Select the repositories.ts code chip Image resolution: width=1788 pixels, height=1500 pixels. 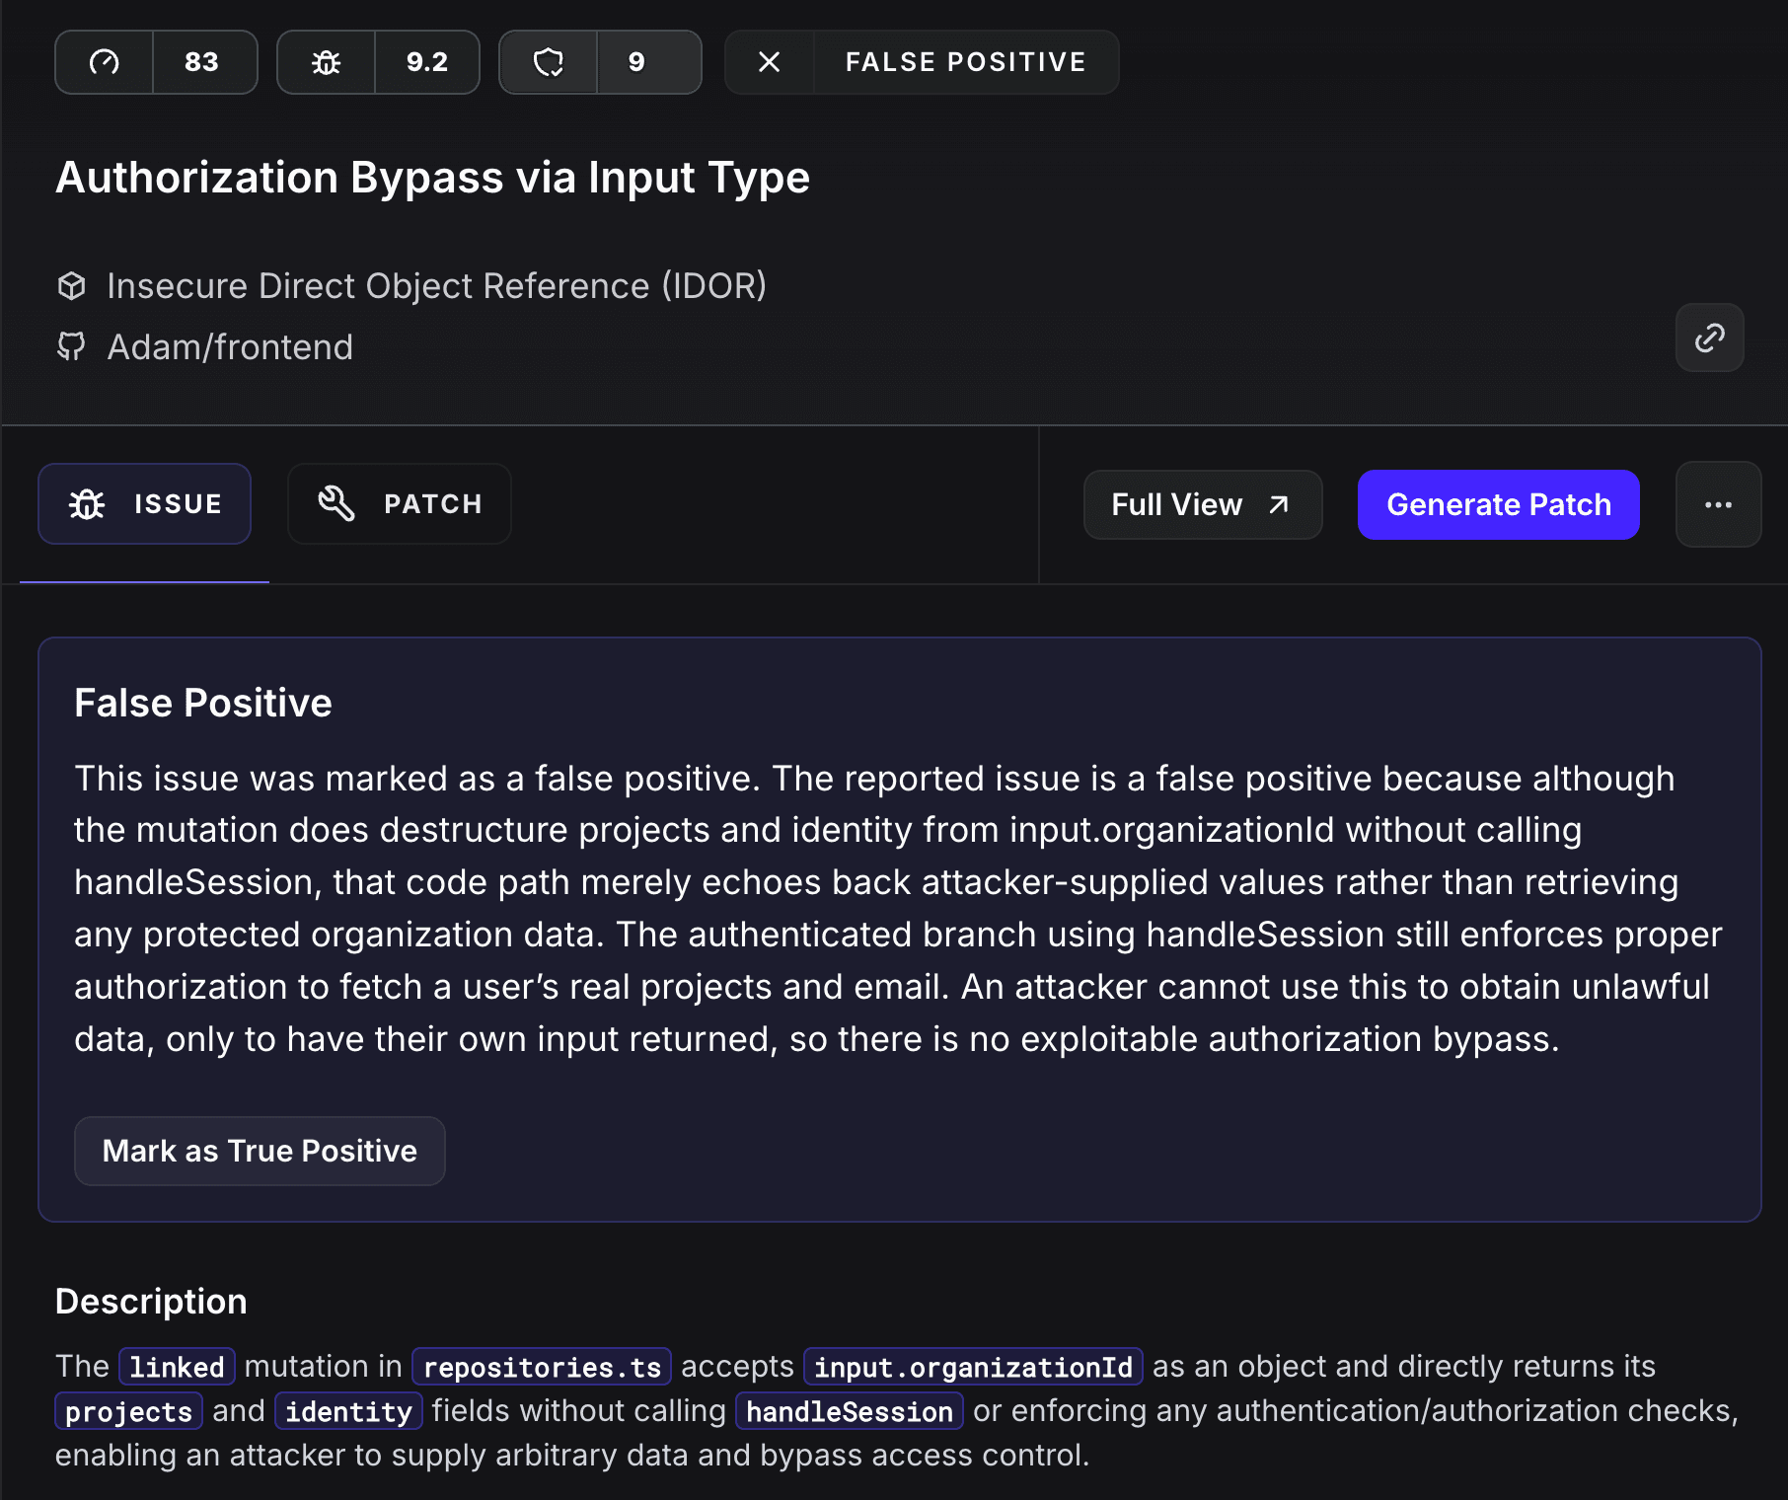point(542,1367)
